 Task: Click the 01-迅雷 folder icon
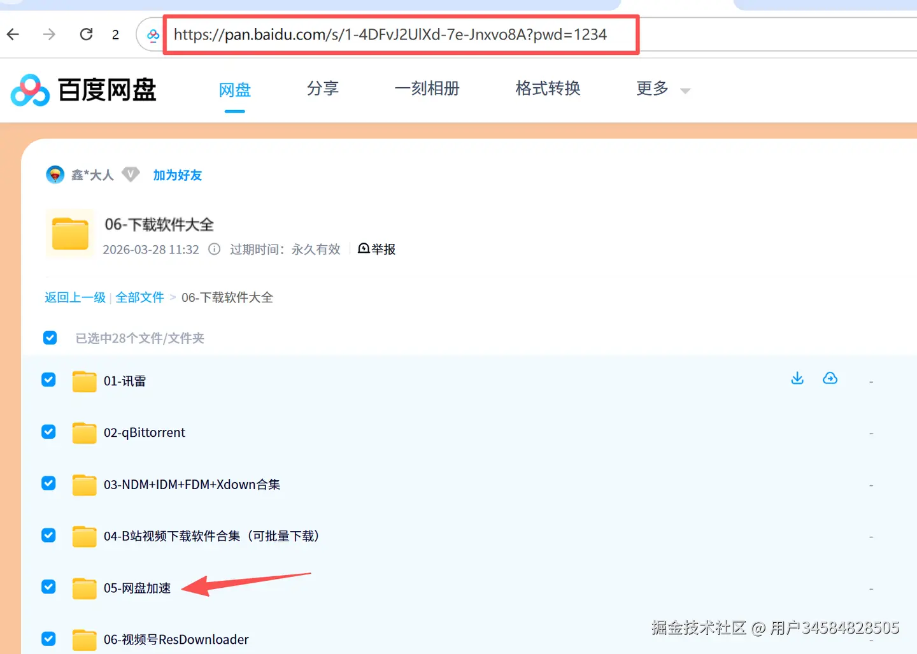coord(84,381)
